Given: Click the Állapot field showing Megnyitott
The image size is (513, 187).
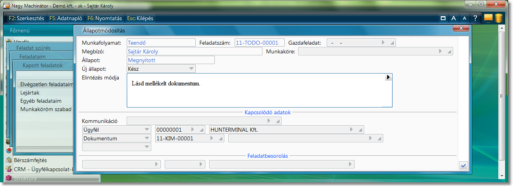Looking at the screenshot, I should tap(171, 60).
